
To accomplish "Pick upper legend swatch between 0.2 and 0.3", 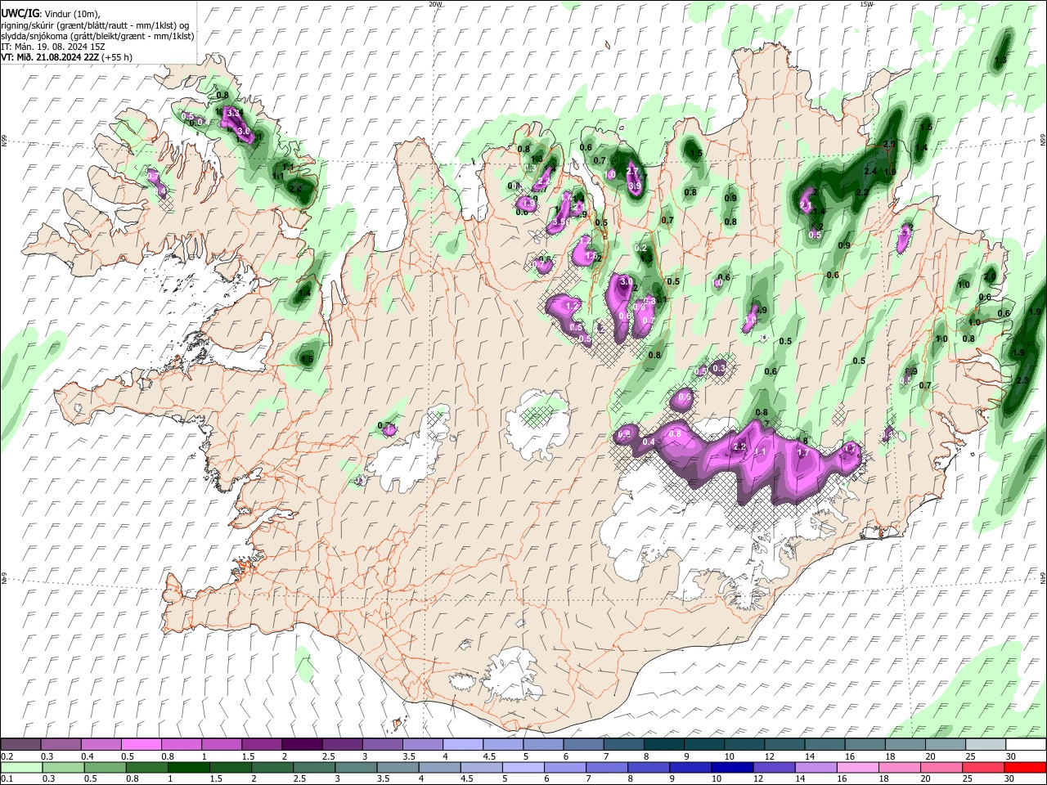I will pyautogui.click(x=20, y=745).
